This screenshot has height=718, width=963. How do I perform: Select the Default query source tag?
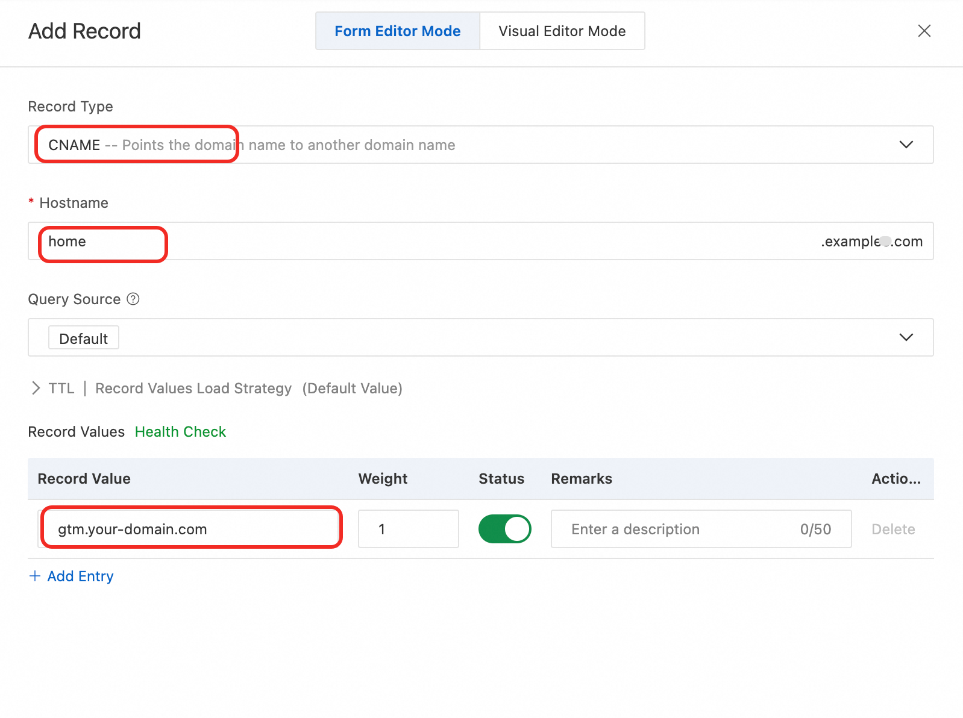pos(84,339)
